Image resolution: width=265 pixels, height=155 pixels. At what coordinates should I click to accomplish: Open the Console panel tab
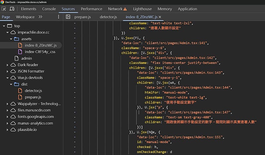point(49,9)
